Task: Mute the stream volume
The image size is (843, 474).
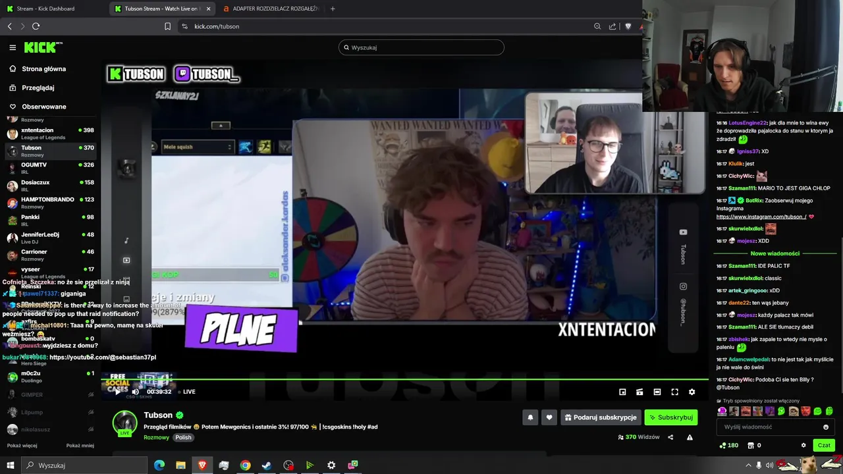Action: coord(135,392)
